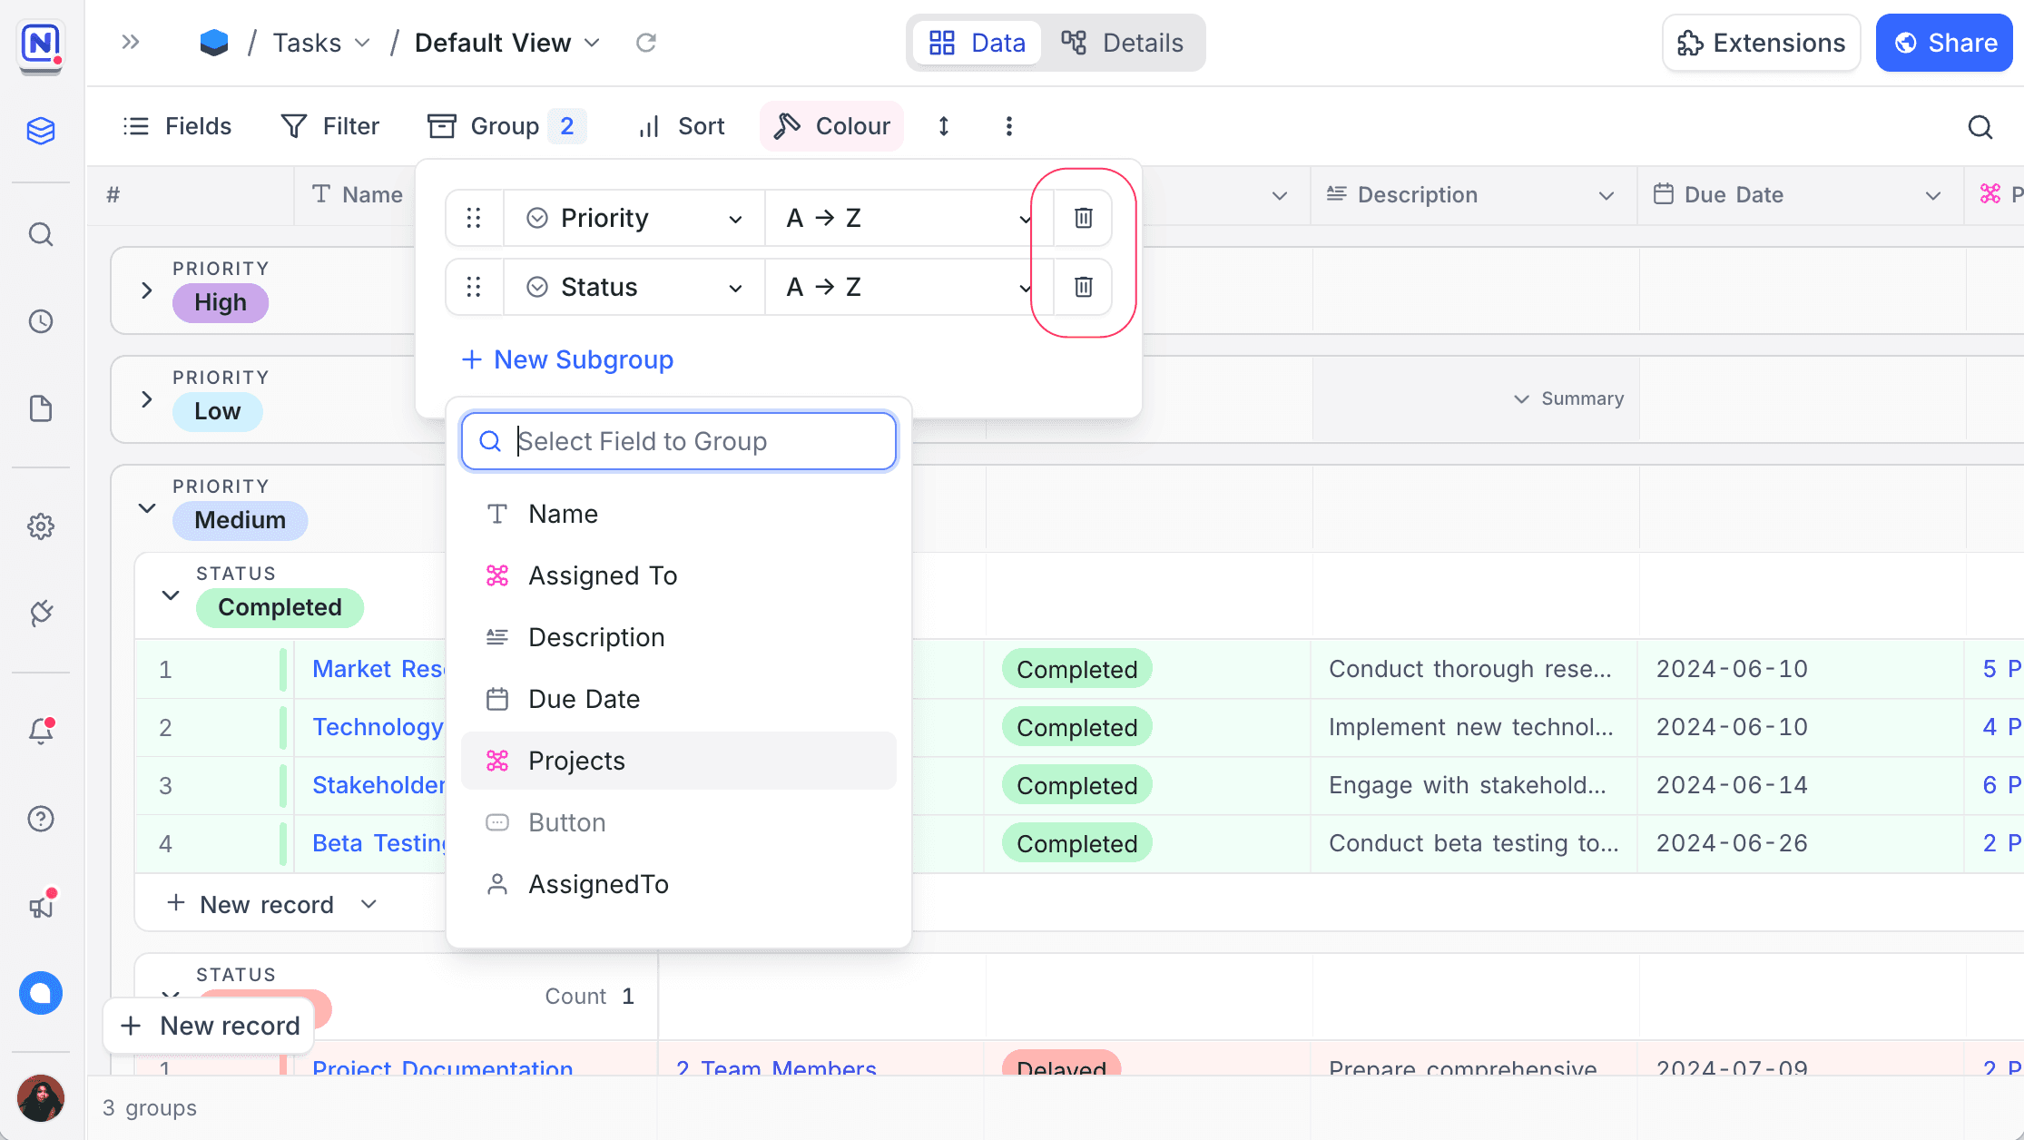Viewport: 2024px width, 1140px height.
Task: Click the New Subgroup link
Action: [568, 359]
